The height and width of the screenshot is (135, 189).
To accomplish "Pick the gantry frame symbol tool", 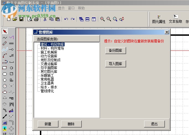I will tap(11, 105).
